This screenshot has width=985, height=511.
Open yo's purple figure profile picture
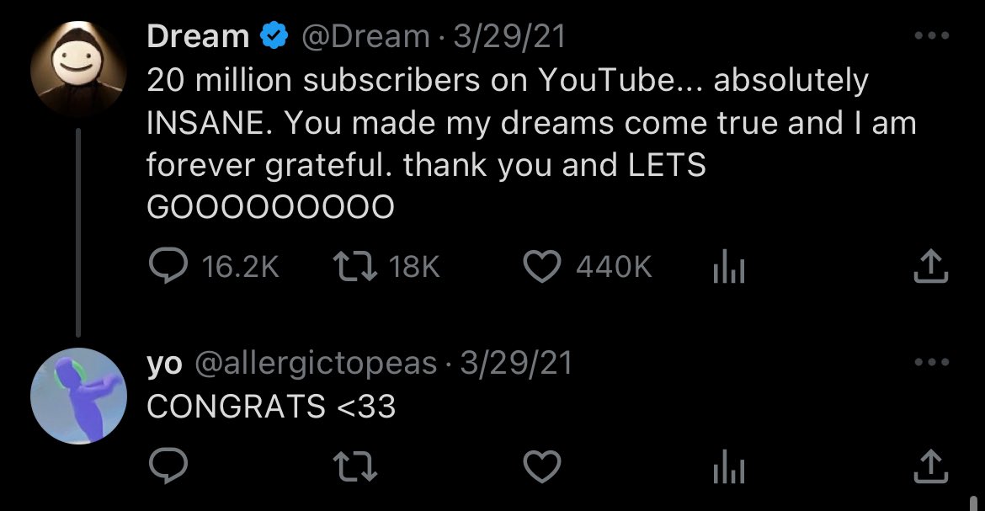click(x=78, y=396)
